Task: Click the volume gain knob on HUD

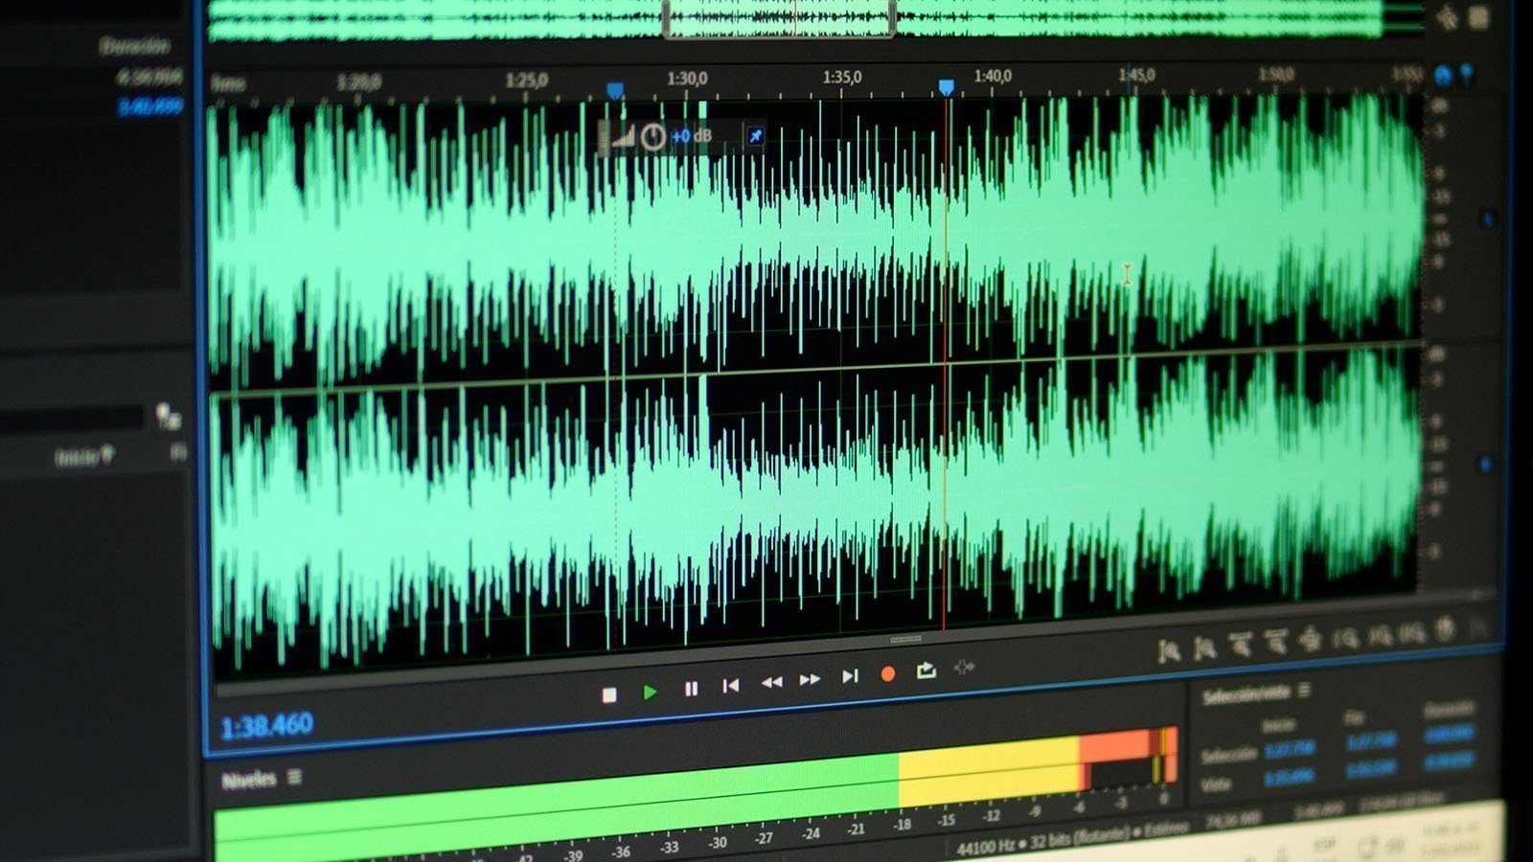Action: (x=652, y=137)
